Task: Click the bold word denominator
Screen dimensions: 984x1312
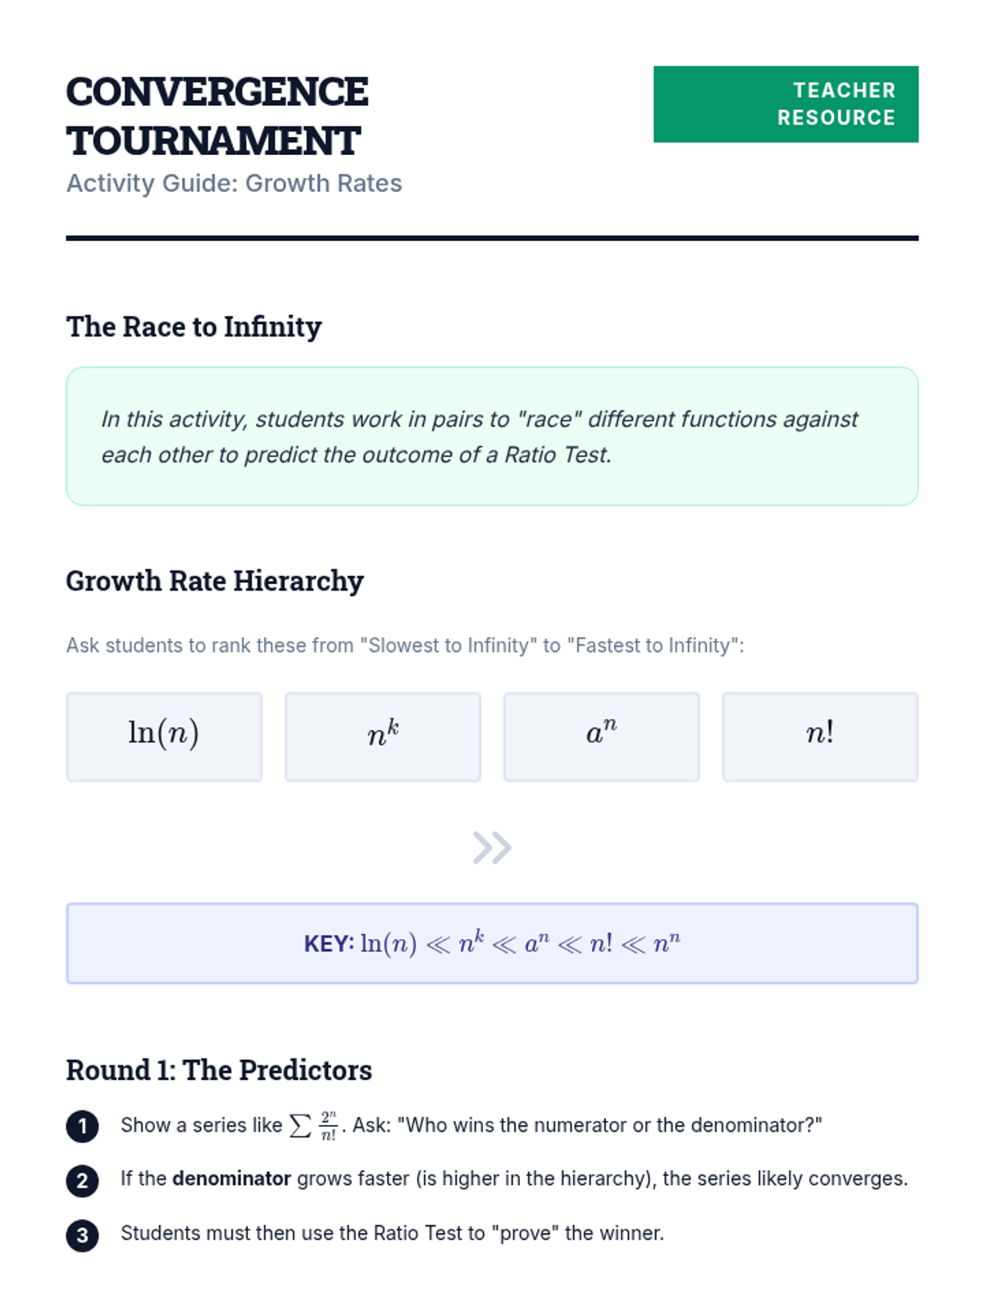Action: point(231,1179)
